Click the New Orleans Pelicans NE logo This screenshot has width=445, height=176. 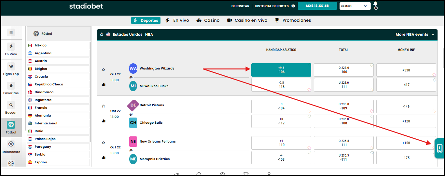click(133, 142)
